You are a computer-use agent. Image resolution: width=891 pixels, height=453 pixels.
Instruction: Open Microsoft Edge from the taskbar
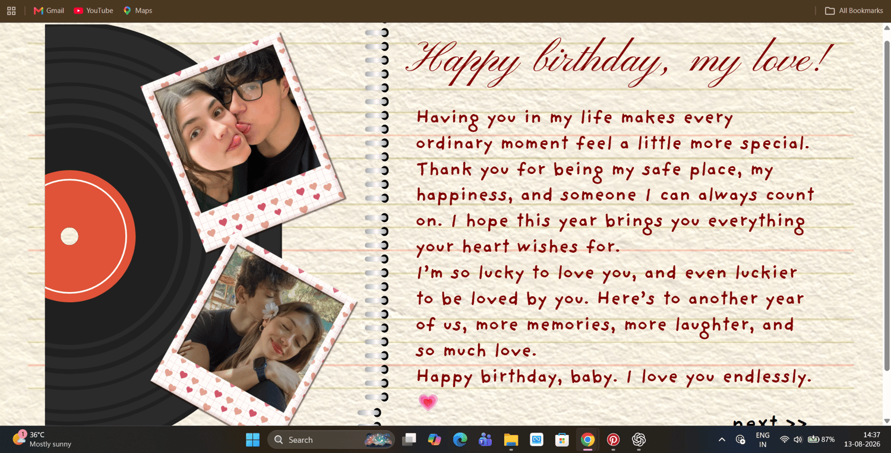point(460,439)
